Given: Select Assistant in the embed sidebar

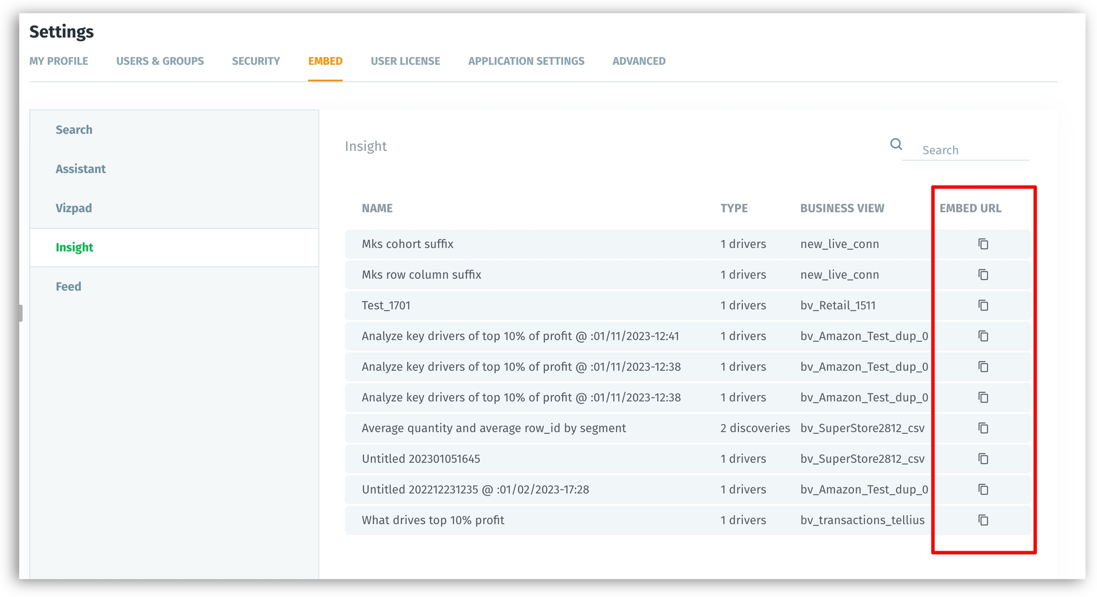Looking at the screenshot, I should 80,169.
